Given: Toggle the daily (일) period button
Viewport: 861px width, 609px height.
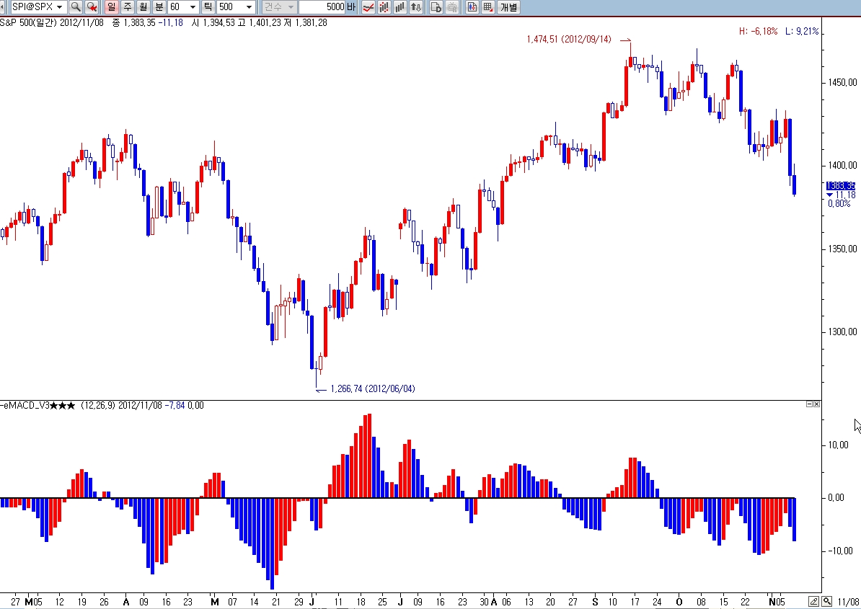Looking at the screenshot, I should coord(111,7).
